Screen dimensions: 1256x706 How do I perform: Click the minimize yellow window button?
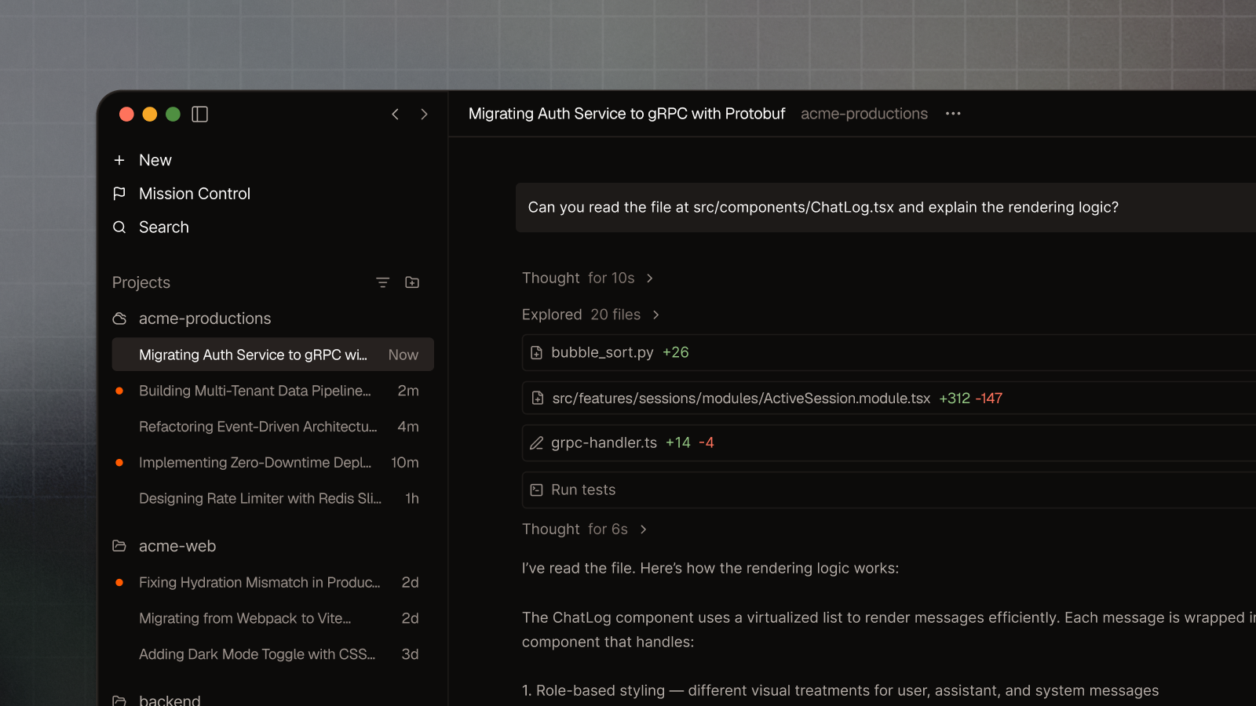click(150, 115)
